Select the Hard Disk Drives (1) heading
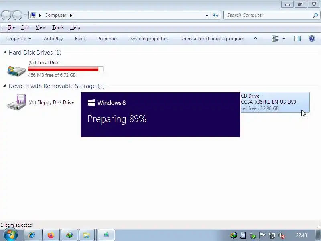This screenshot has height=241, width=321. click(35, 53)
